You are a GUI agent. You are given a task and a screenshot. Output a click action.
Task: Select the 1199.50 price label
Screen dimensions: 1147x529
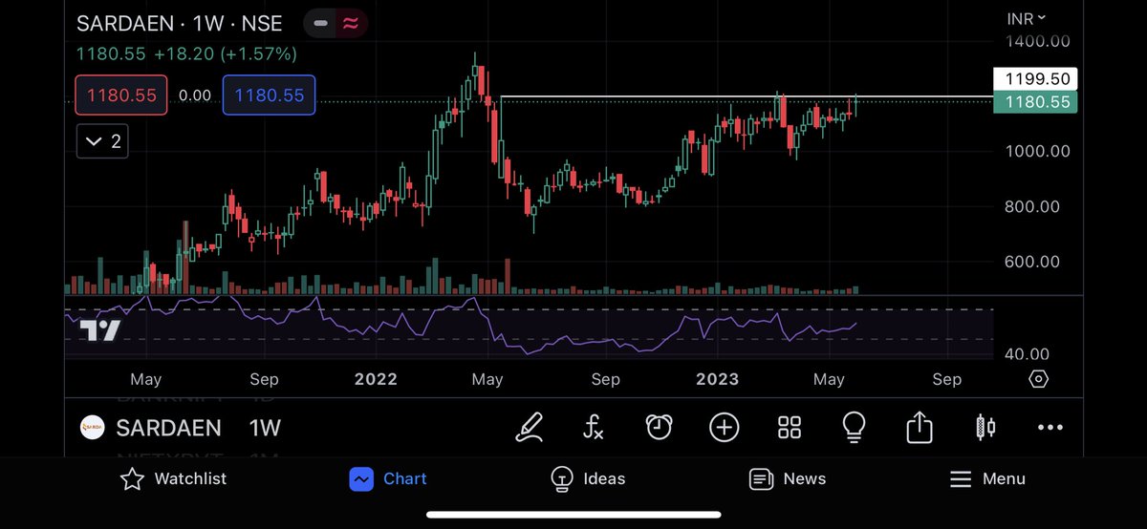[x=1035, y=79]
